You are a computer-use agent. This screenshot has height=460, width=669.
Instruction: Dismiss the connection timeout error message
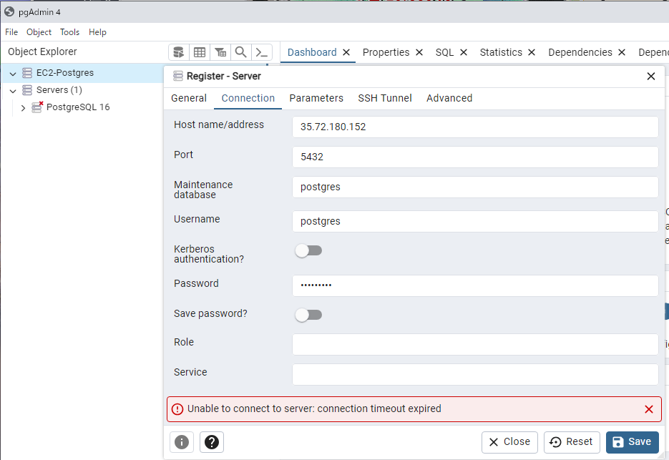pyautogui.click(x=648, y=409)
